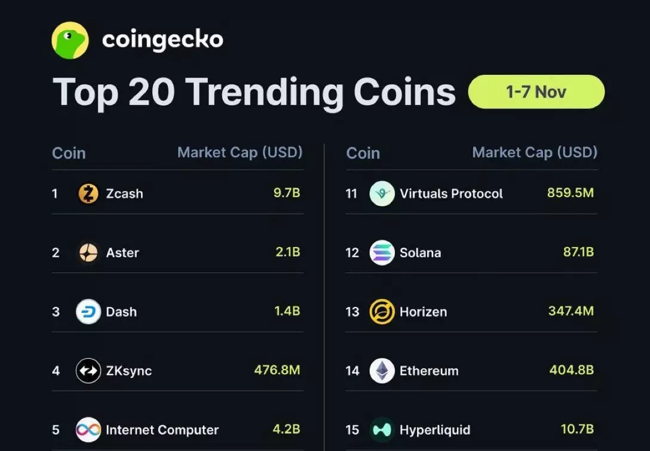Click the Internet Computer infinity icon
Viewport: 650px width, 451px height.
pos(88,429)
